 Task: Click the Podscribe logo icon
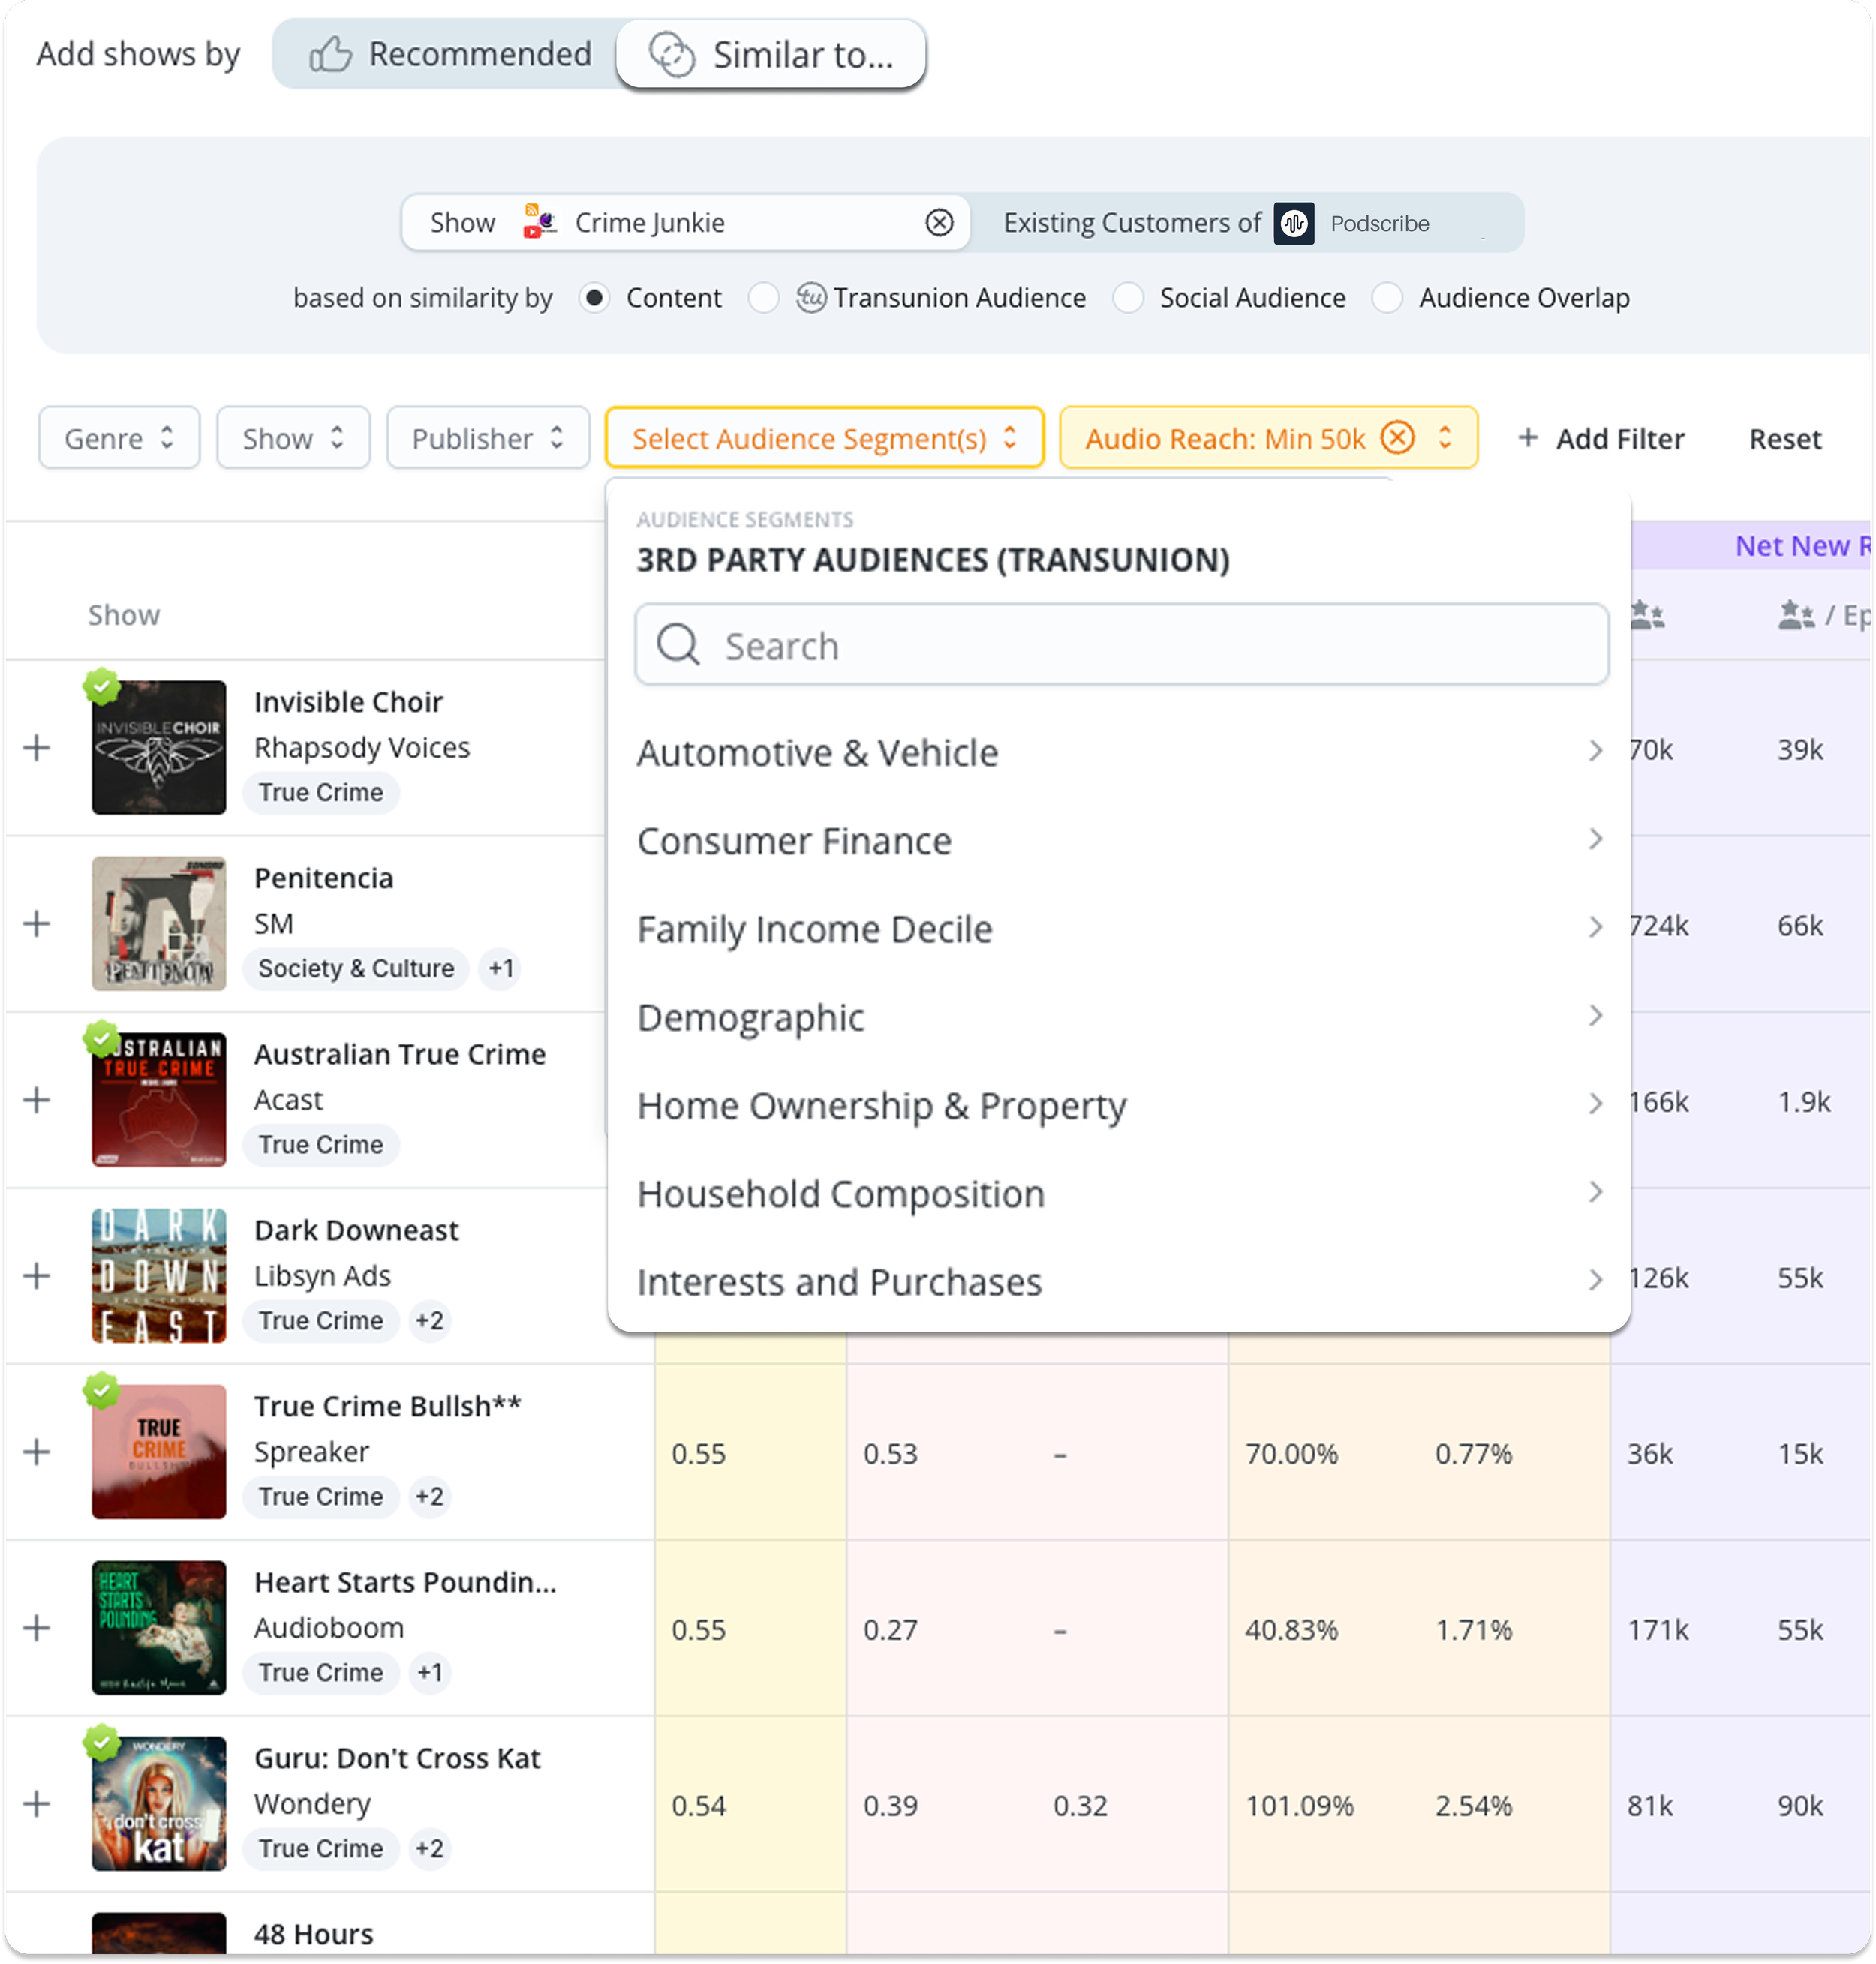coord(1293,223)
